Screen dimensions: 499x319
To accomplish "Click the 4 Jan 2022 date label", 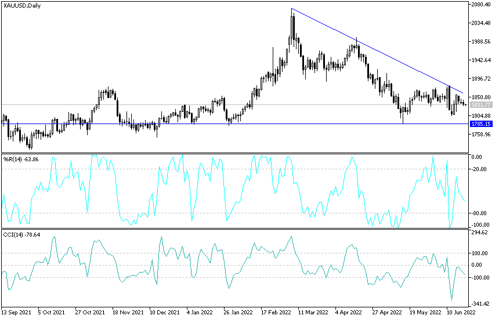I will pyautogui.click(x=200, y=312).
